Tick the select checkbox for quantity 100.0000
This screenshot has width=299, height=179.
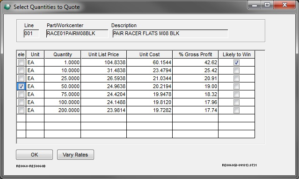tap(21, 102)
